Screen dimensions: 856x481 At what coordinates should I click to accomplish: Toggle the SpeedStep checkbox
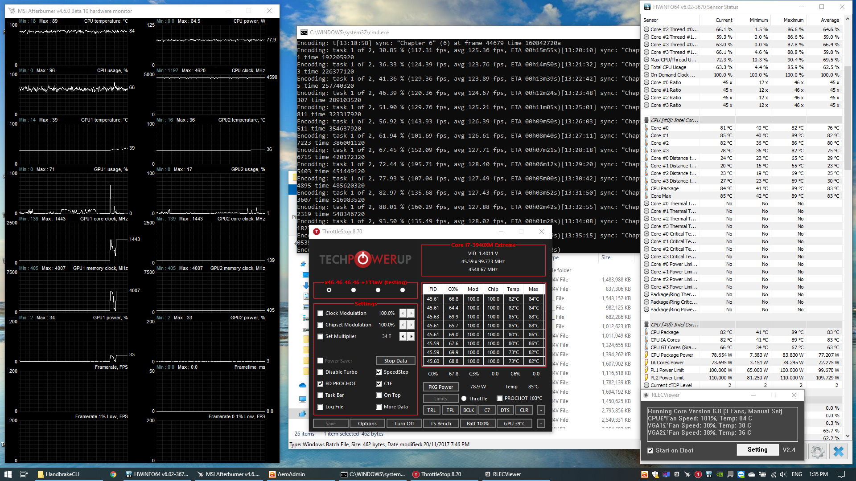[x=379, y=372]
